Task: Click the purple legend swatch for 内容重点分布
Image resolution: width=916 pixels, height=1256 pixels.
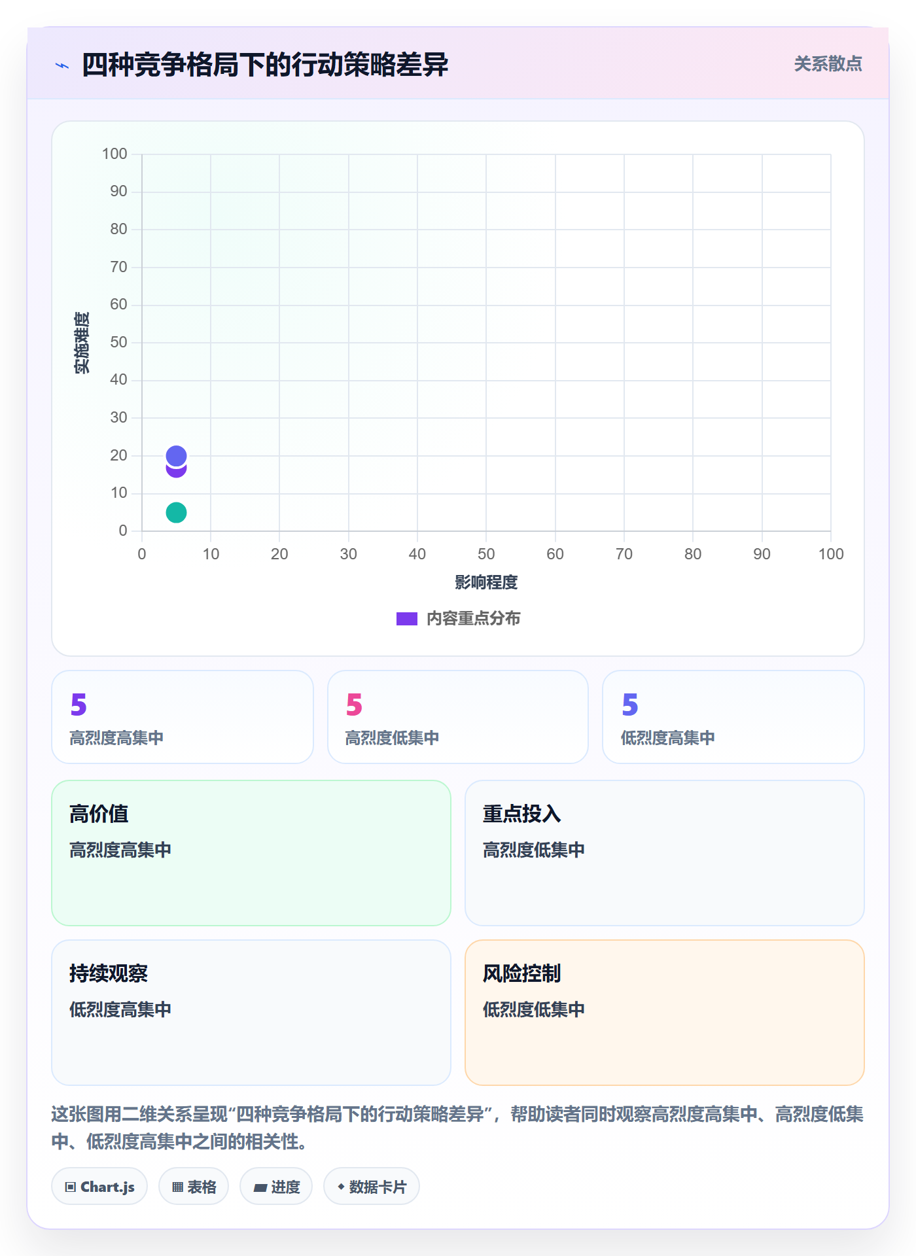Action: point(407,618)
